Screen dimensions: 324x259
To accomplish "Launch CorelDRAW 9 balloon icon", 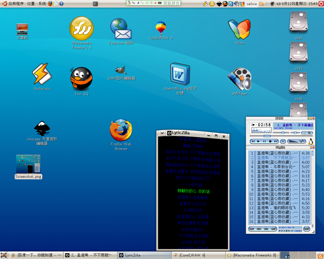I will tap(161, 31).
